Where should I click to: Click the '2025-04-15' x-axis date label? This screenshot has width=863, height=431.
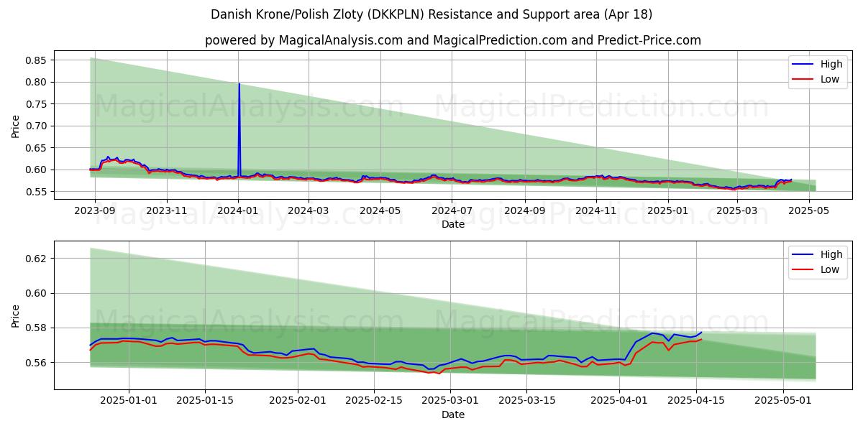point(695,401)
